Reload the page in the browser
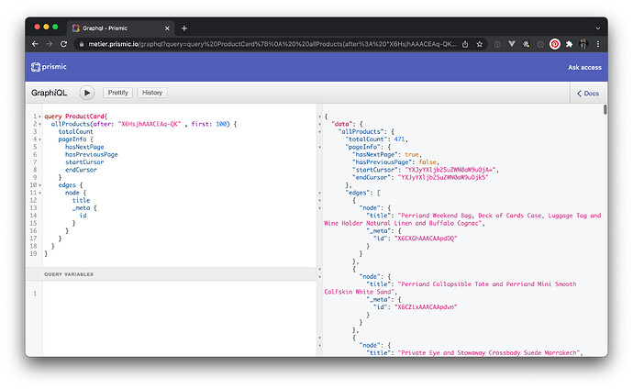Viewport: 633px width, 389px height. 64,43
